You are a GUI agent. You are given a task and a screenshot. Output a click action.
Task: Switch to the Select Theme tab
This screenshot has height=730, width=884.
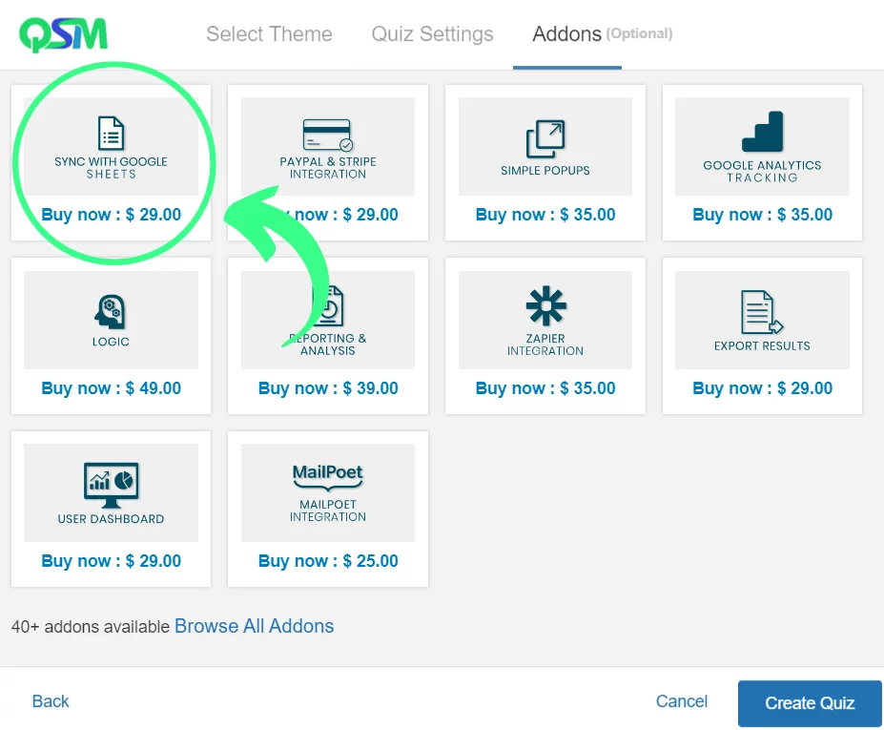(269, 33)
